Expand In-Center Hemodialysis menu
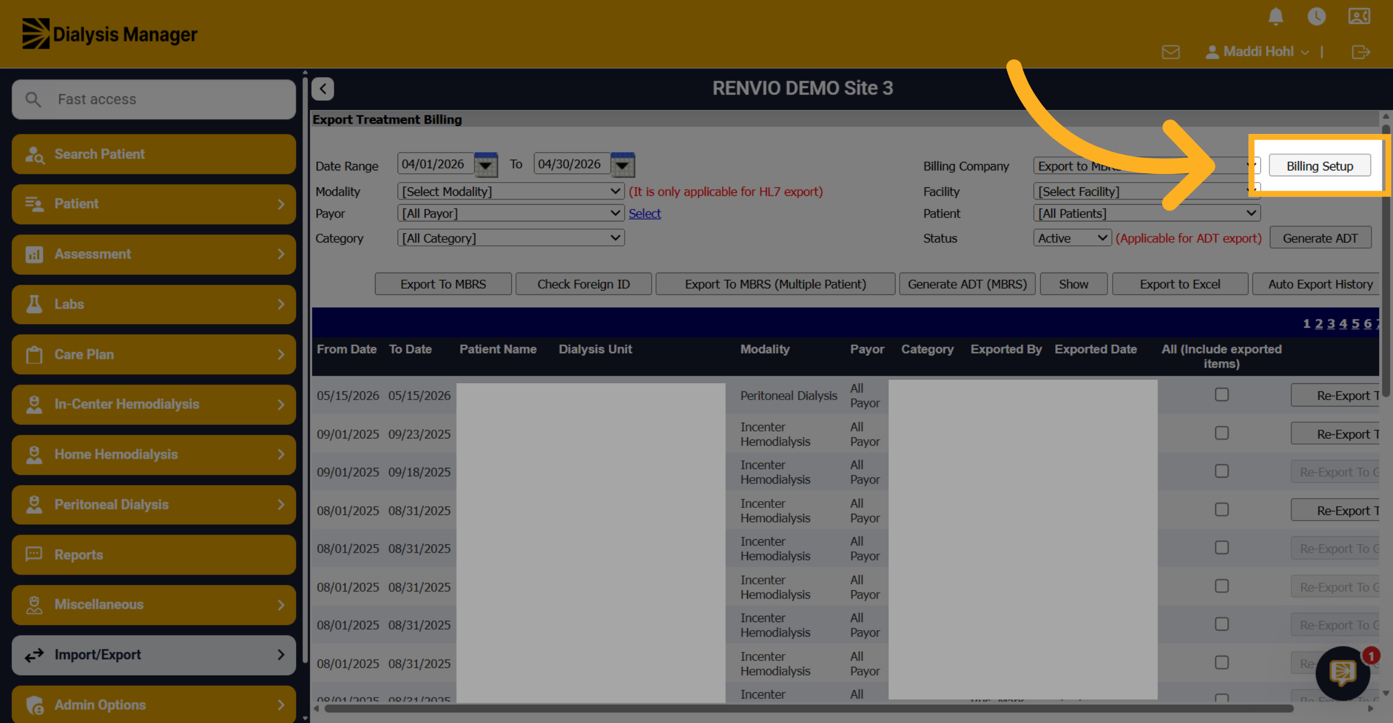 click(x=154, y=405)
